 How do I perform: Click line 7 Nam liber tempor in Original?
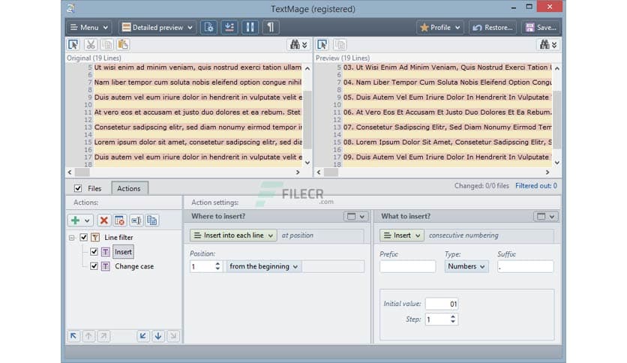click(198, 82)
